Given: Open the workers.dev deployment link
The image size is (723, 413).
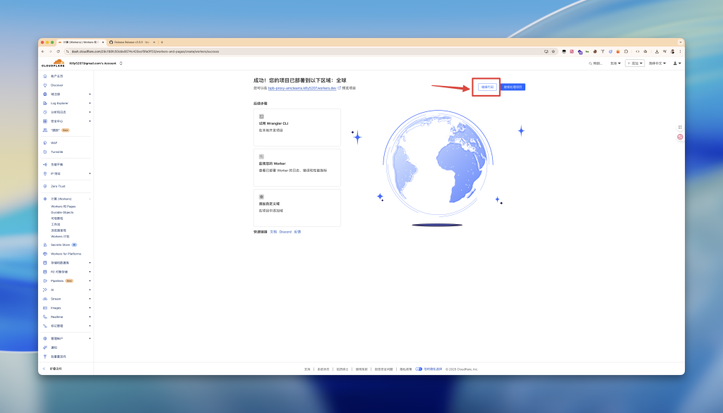Looking at the screenshot, I should 303,88.
